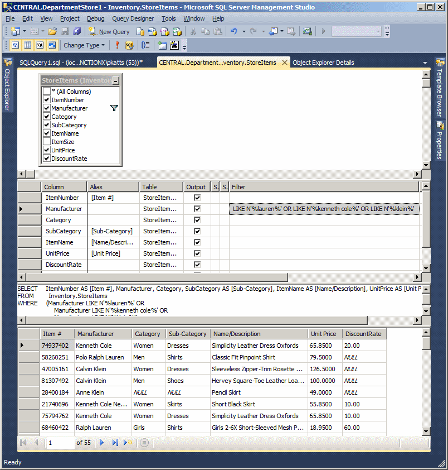The width and height of the screenshot is (448, 470).
Task: Open the Activity Monitor icon
Action: click(x=308, y=31)
